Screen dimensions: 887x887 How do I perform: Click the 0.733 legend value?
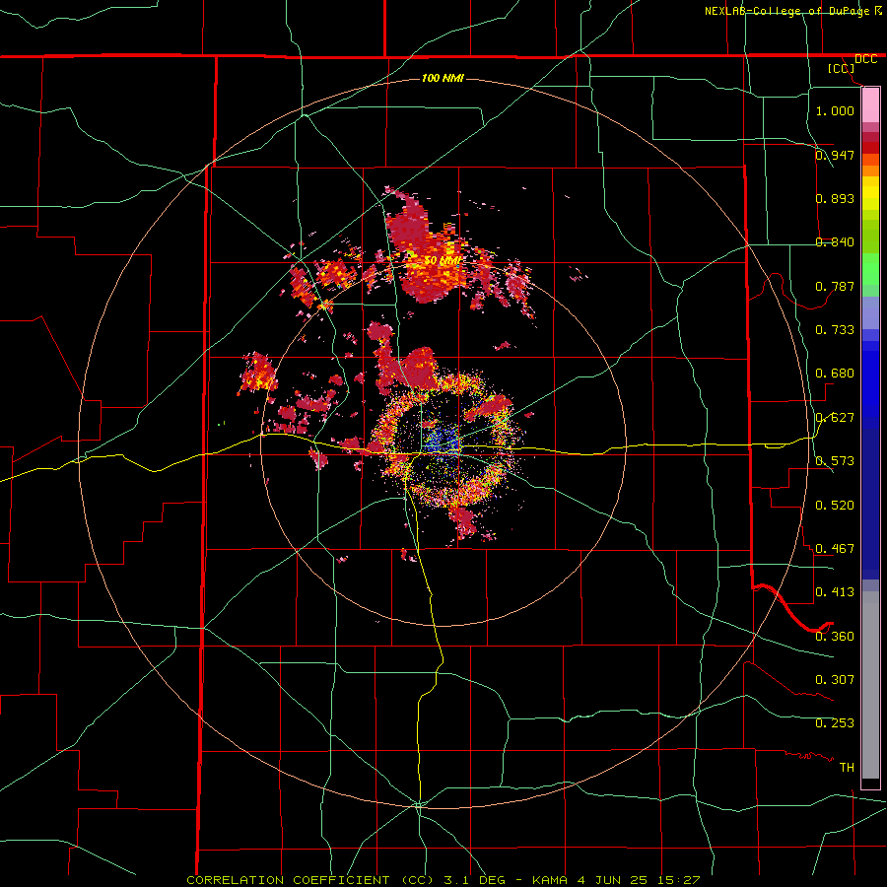pos(835,329)
